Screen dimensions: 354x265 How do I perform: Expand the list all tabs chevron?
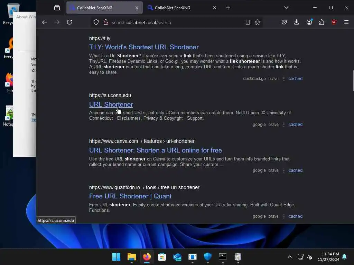(286, 8)
